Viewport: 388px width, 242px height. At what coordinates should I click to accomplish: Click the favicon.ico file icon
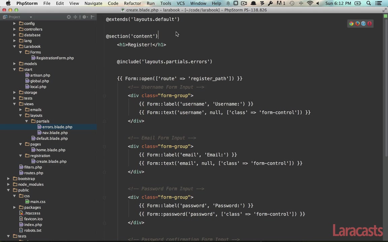click(x=21, y=219)
